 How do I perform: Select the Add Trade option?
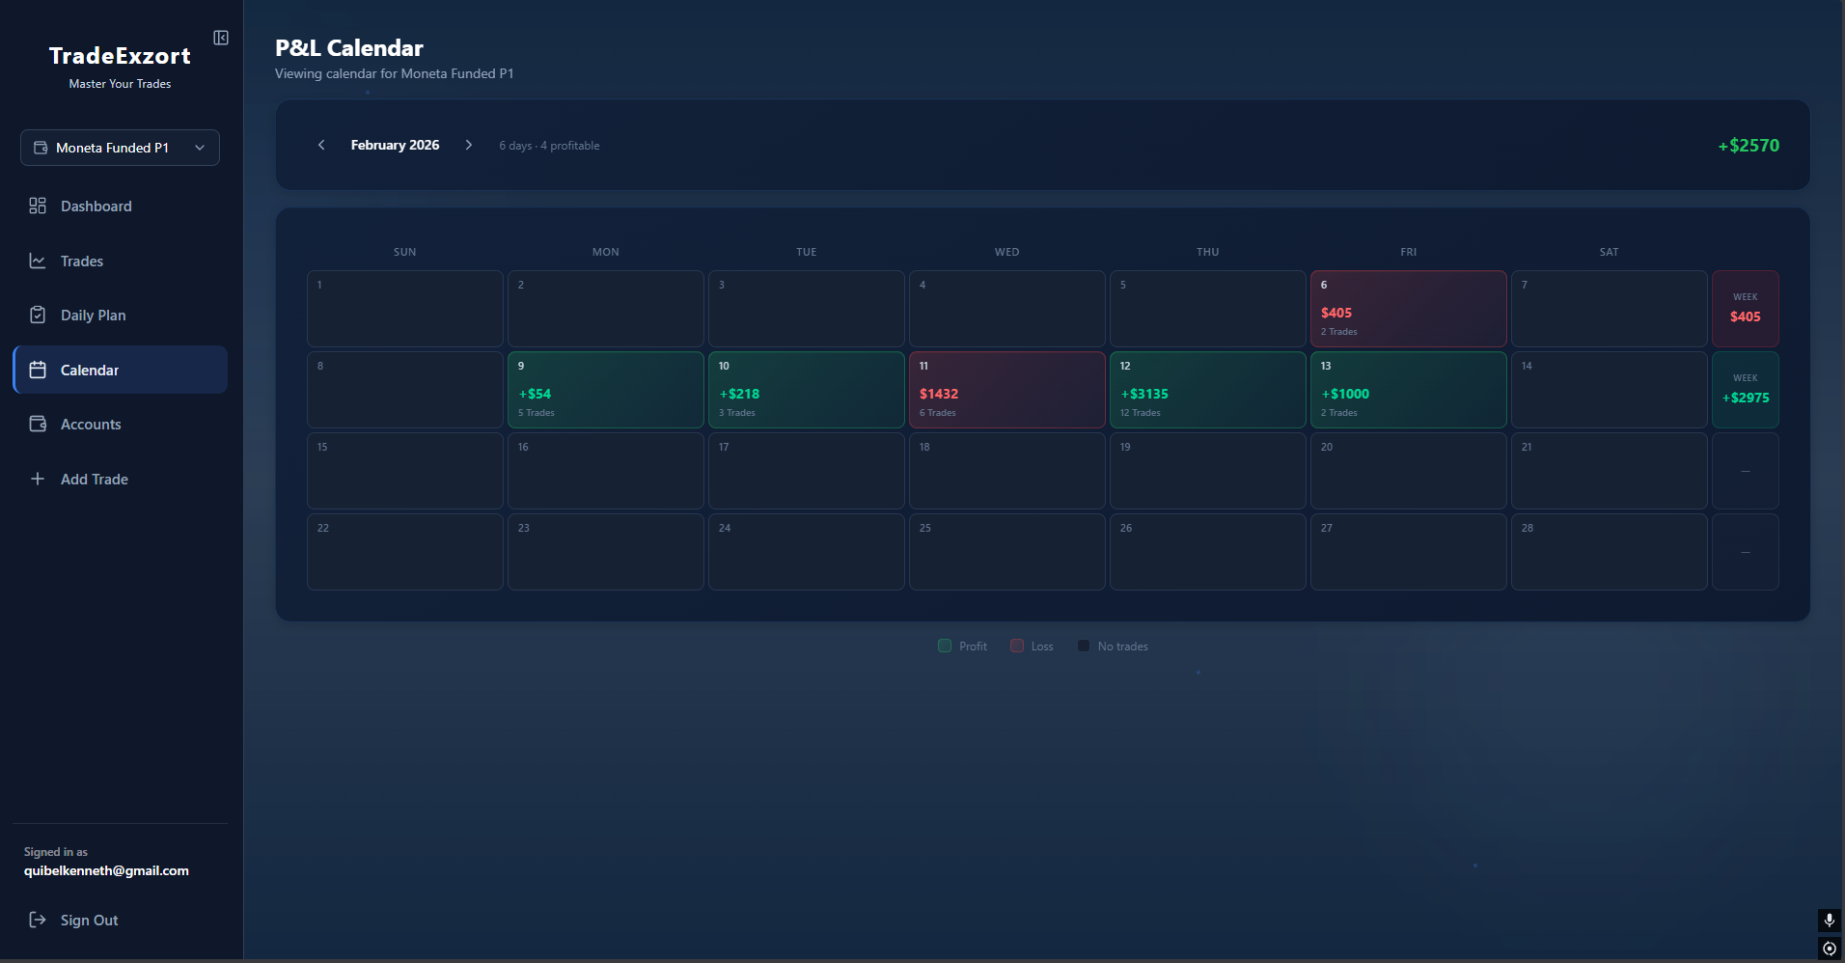click(x=94, y=479)
